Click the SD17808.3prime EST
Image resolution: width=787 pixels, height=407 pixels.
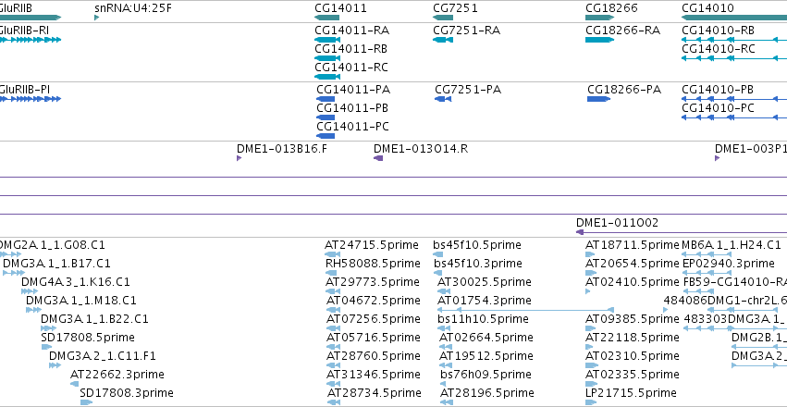coord(86,402)
